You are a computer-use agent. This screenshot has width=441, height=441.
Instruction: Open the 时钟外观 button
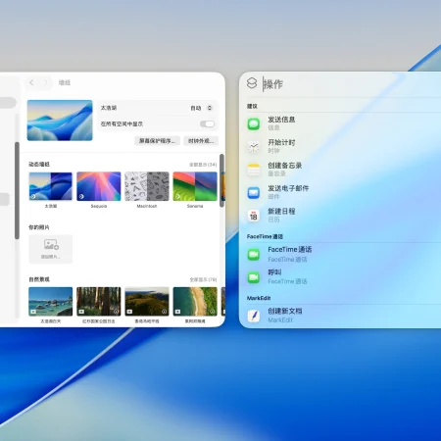point(201,141)
